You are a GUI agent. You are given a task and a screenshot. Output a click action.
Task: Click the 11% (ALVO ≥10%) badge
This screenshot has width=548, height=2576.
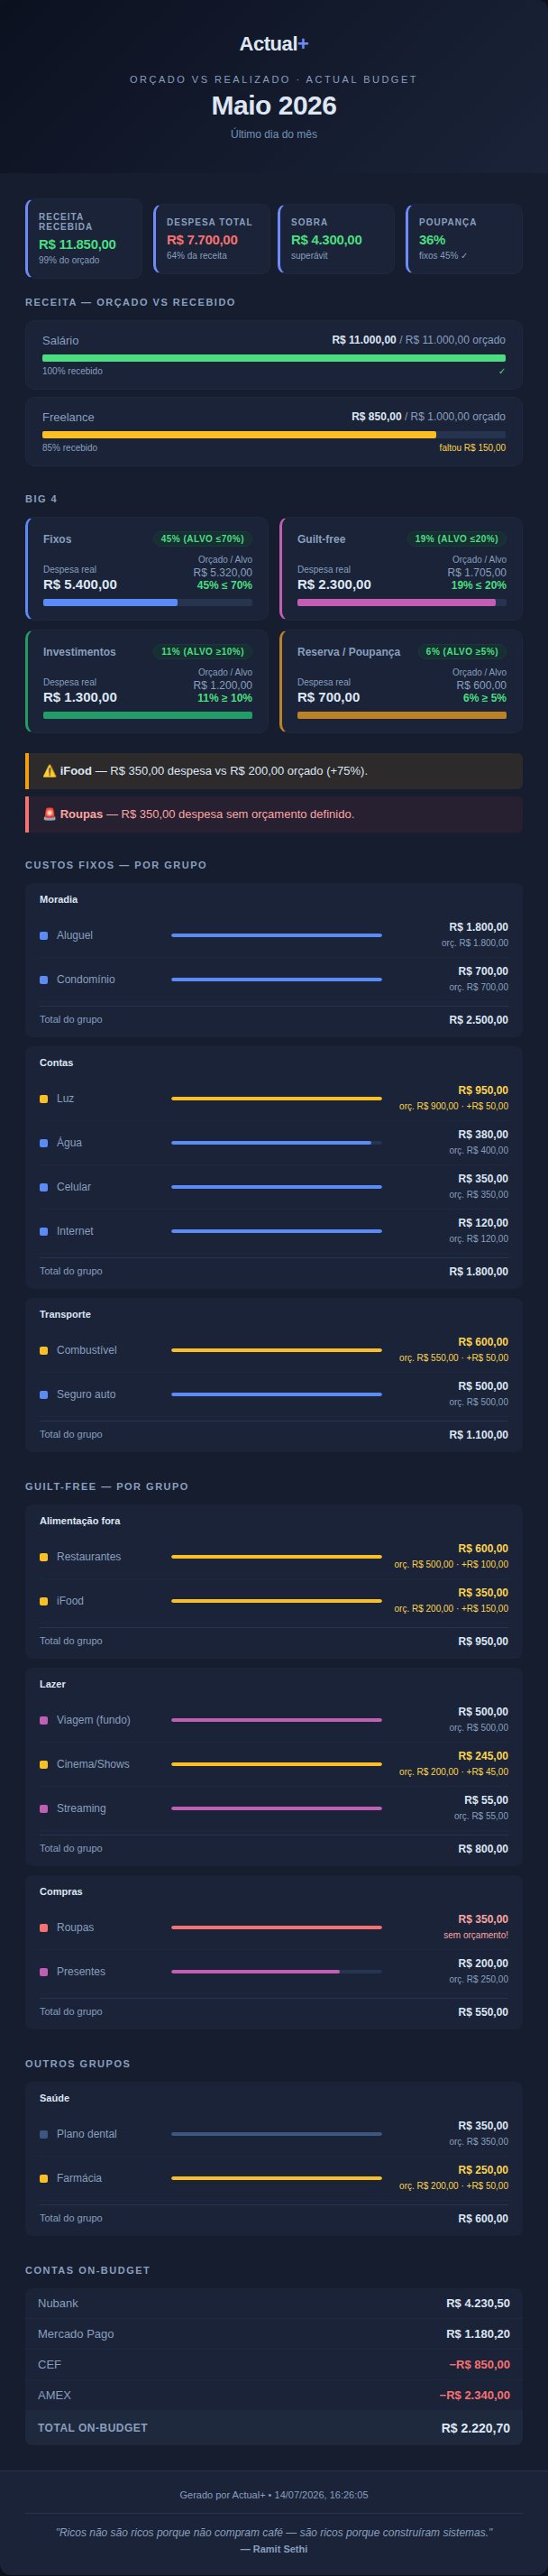point(202,651)
